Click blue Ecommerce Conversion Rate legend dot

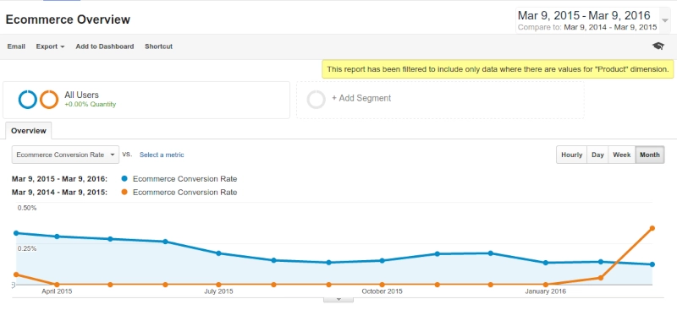[124, 179]
